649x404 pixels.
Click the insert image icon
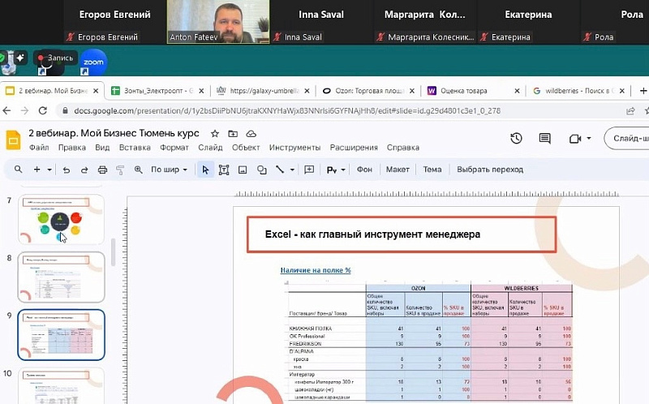click(x=243, y=170)
